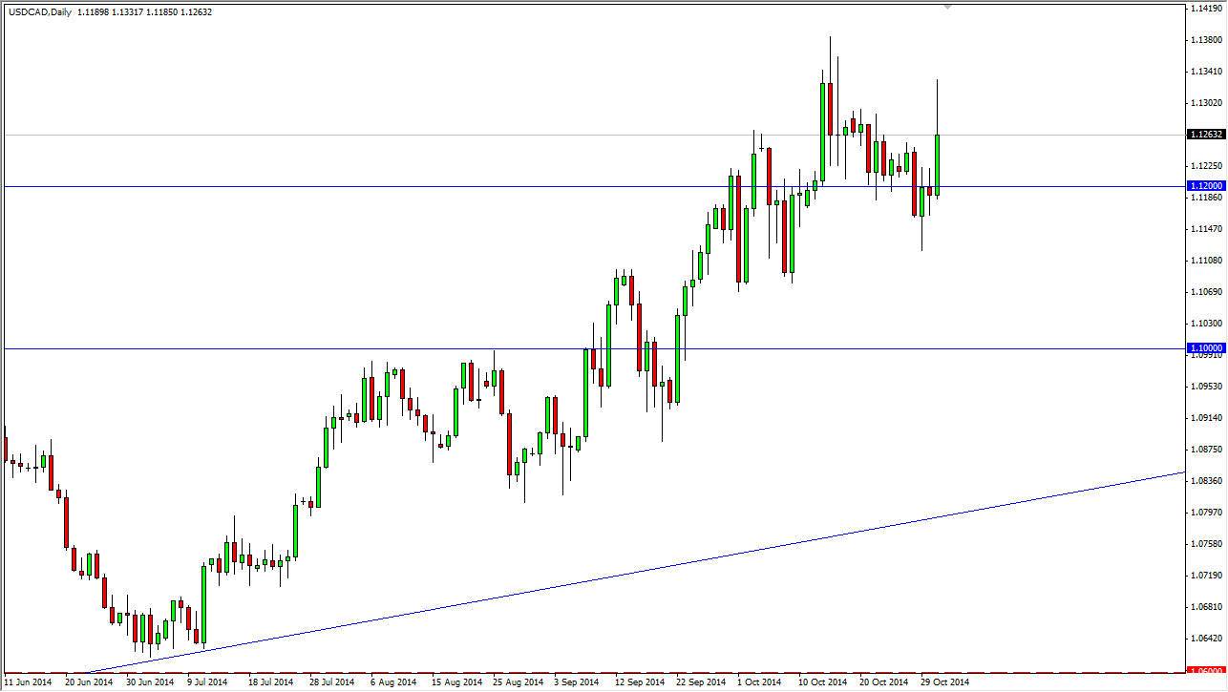Click the chart shift triangle marker at top
The width and height of the screenshot is (1228, 692).
pos(948,8)
